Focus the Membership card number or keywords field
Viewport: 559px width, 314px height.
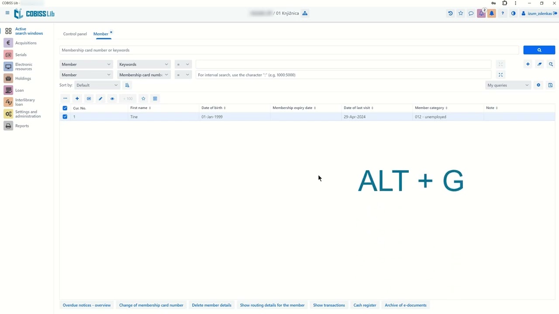(289, 50)
